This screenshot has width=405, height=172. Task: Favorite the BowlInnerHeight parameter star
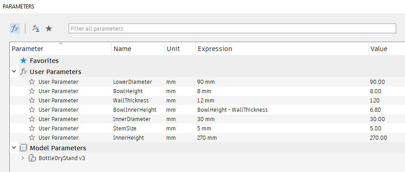pos(32,110)
